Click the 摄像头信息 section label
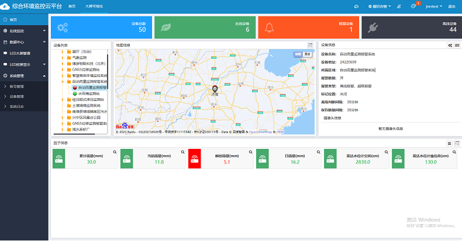 click(x=332, y=118)
